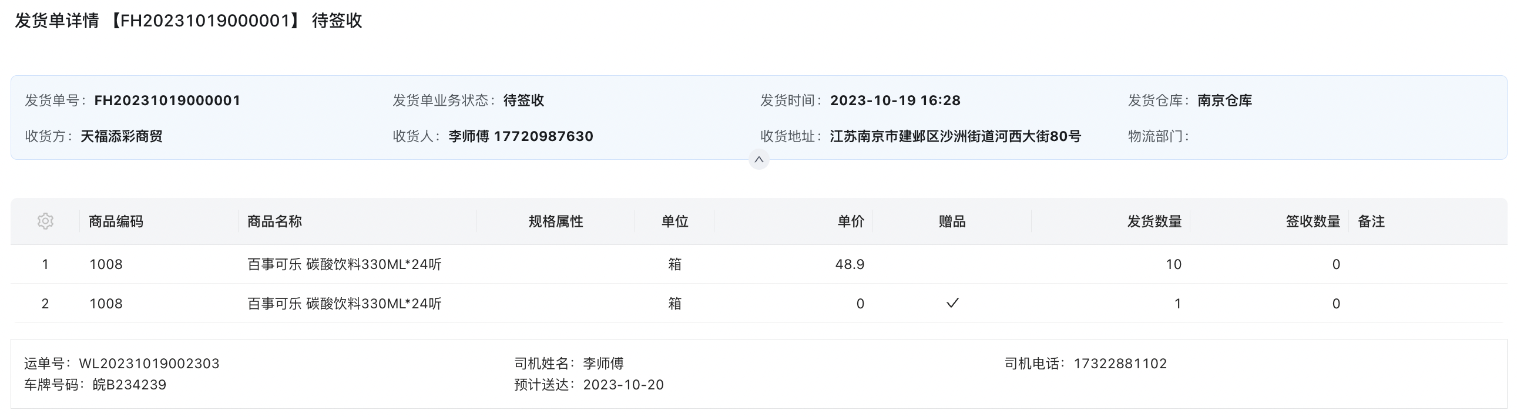Click waybill number WL20231019002303
The width and height of the screenshot is (1517, 417).
pos(149,364)
